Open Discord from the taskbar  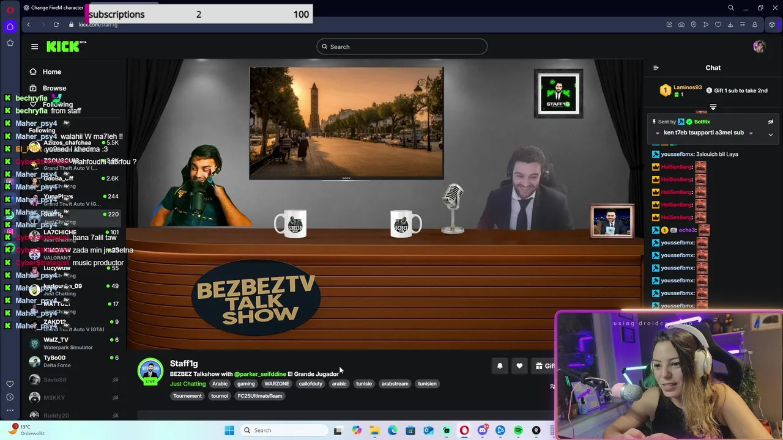(482, 430)
